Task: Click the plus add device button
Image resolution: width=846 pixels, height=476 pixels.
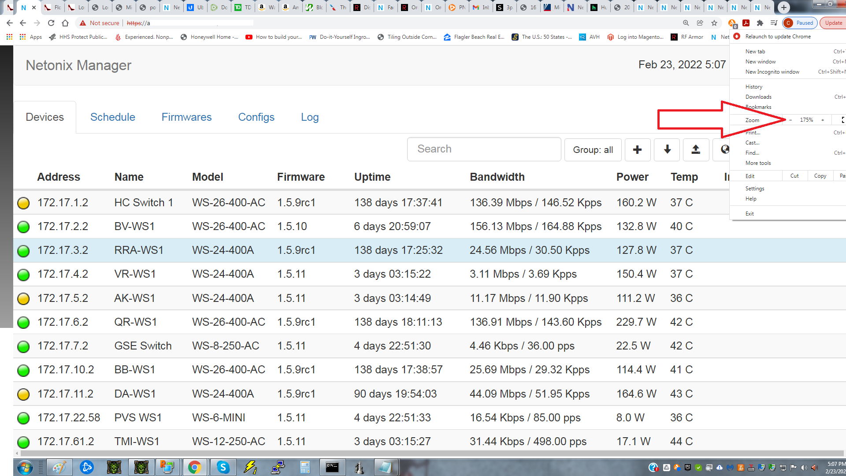Action: (637, 150)
